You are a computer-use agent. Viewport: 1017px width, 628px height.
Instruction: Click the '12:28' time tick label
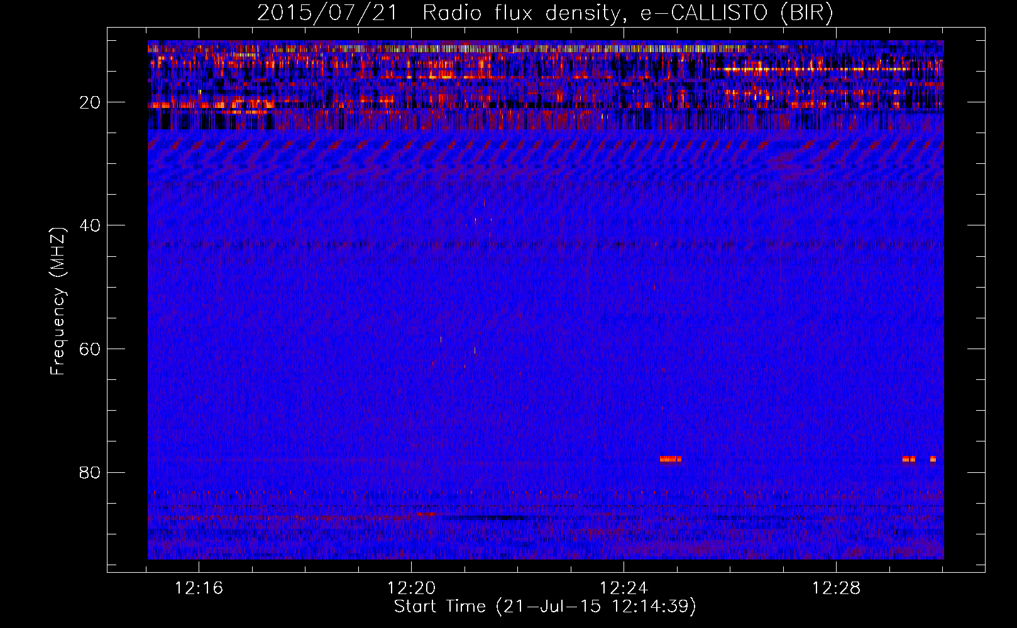pyautogui.click(x=837, y=588)
